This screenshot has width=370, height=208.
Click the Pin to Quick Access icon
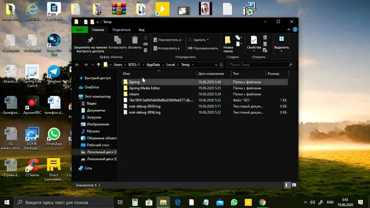click(x=90, y=40)
